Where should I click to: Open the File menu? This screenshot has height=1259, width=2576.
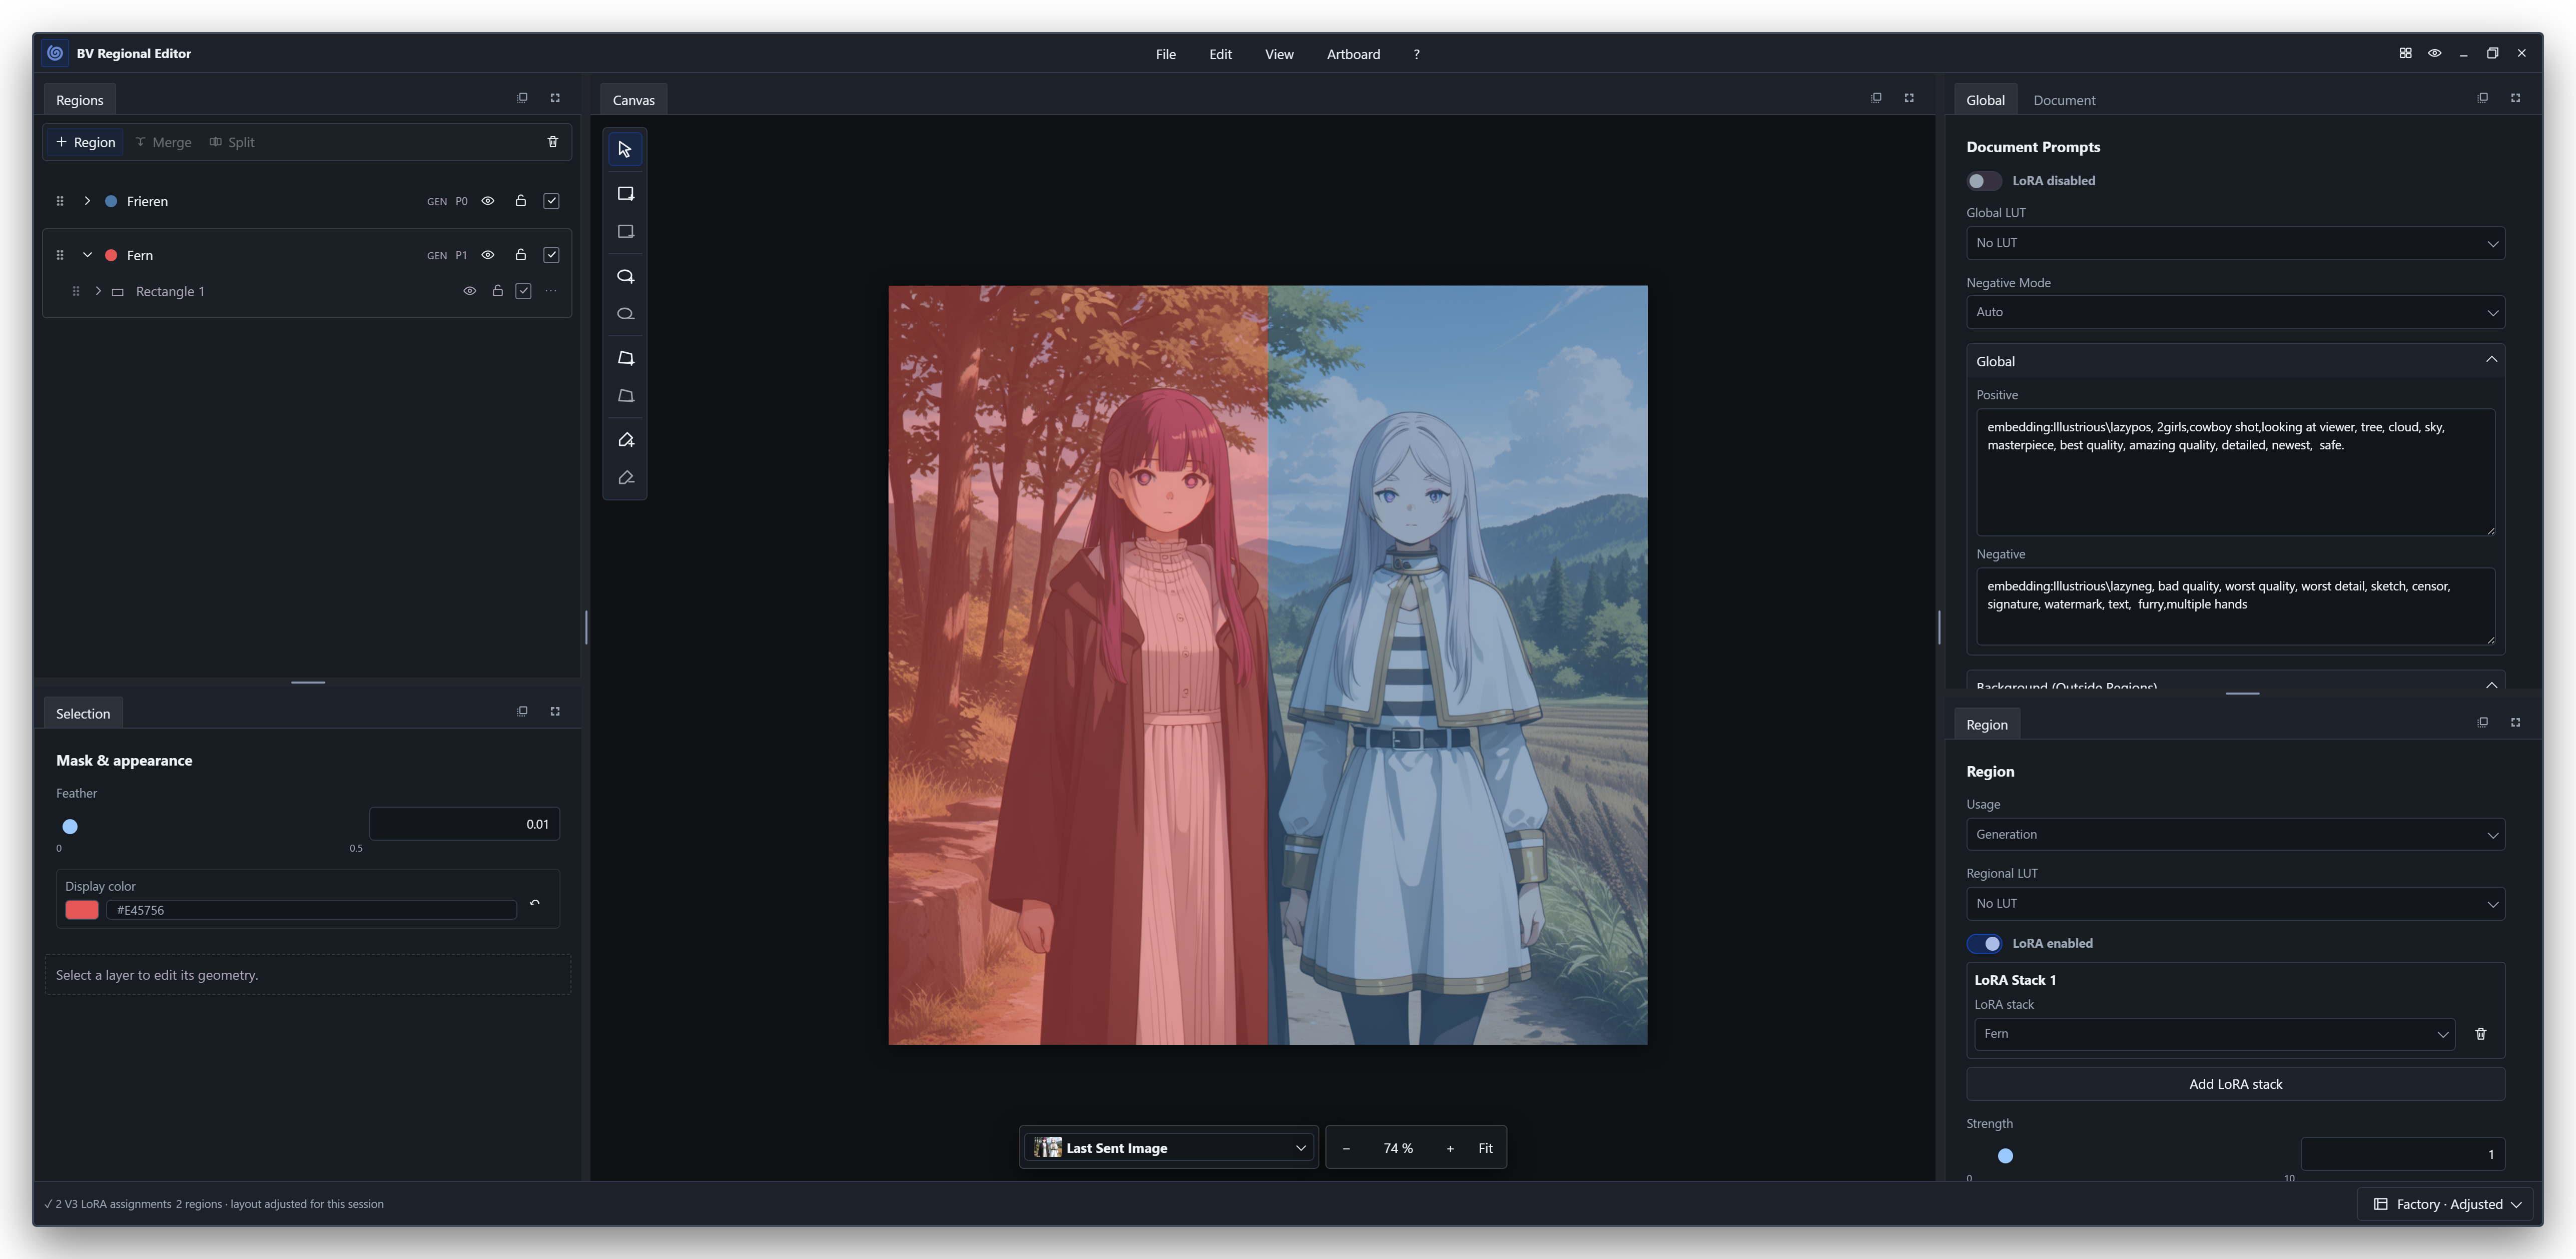point(1165,54)
